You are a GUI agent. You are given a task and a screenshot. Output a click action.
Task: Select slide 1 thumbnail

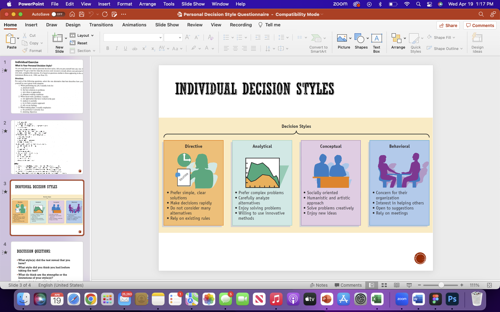[x=47, y=86]
